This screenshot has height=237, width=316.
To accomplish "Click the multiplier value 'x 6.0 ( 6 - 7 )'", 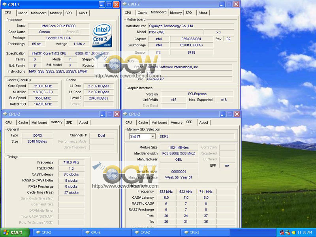I will tap(43, 92).
